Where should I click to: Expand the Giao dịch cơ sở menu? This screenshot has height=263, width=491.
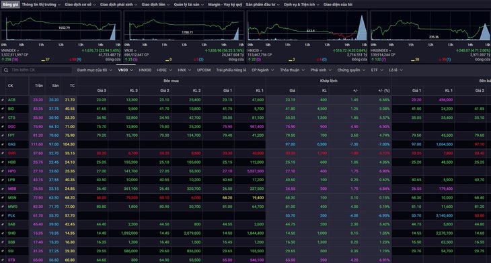tap(80, 5)
